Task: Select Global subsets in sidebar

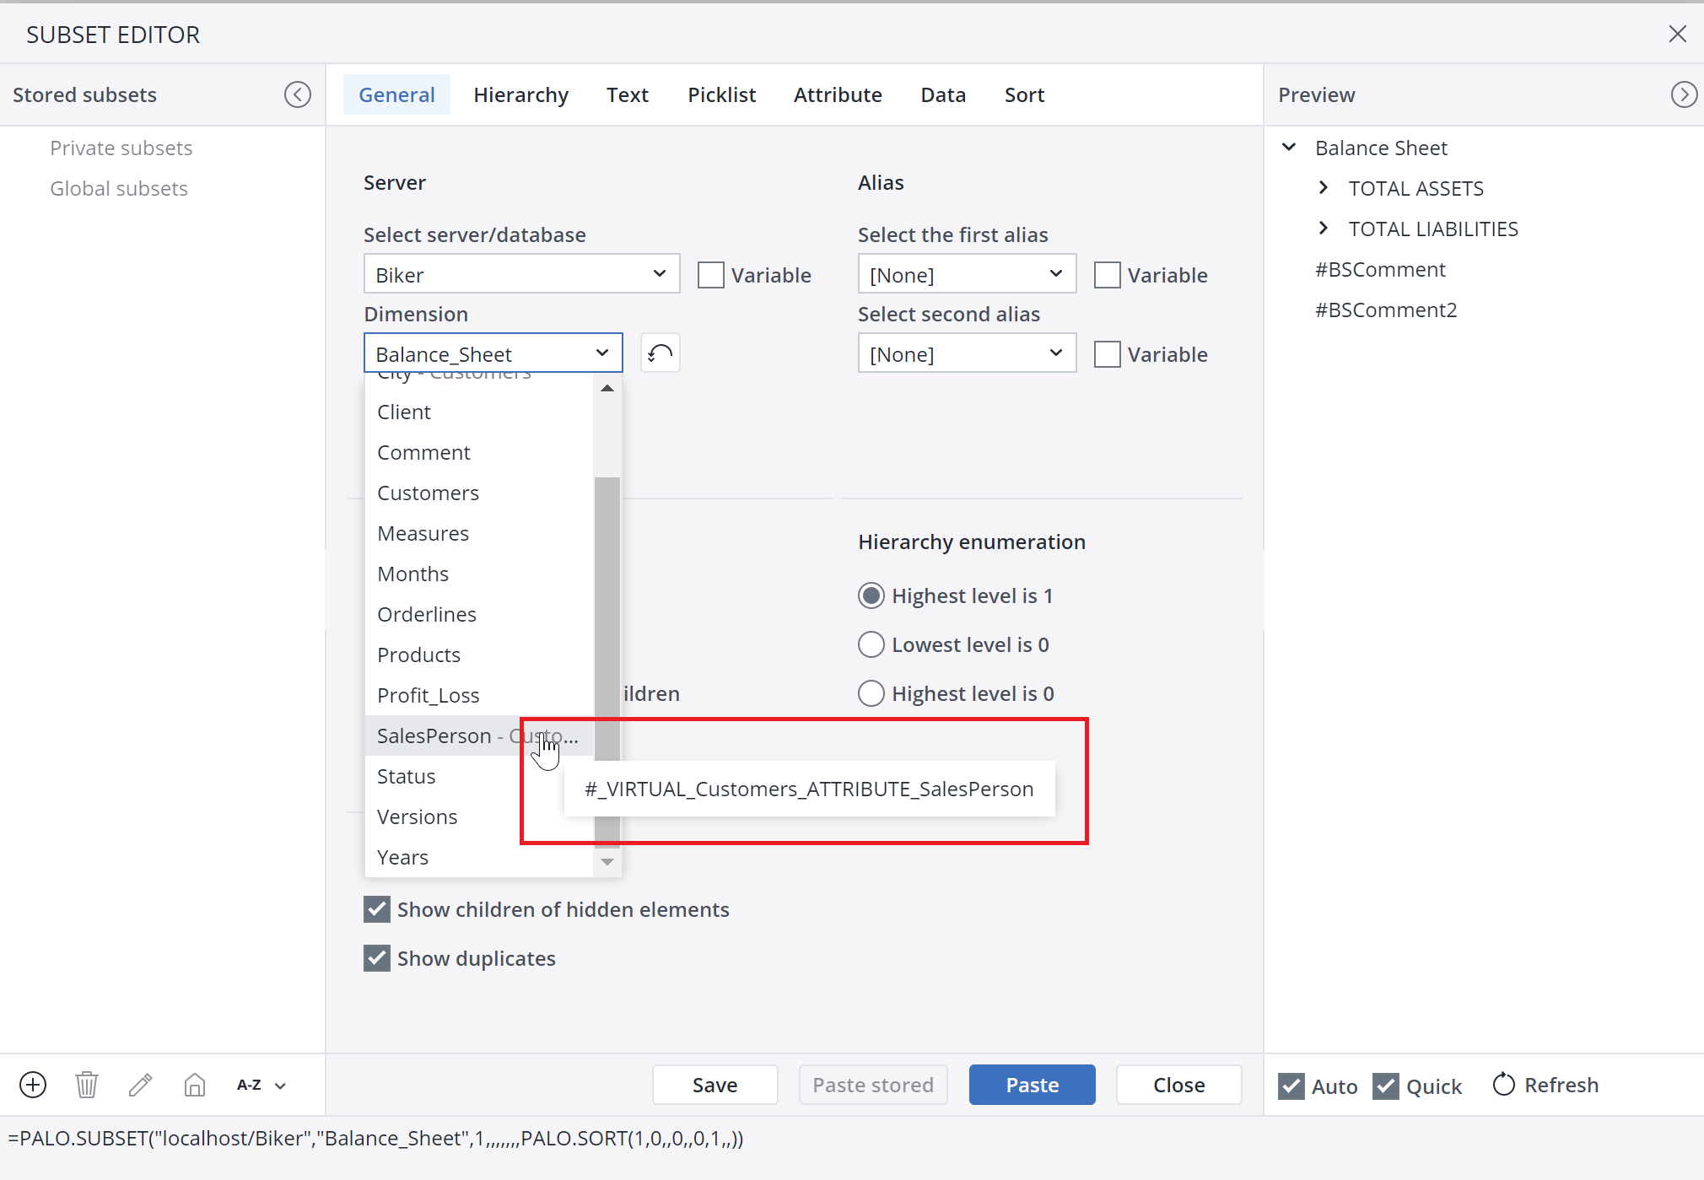Action: (x=119, y=188)
